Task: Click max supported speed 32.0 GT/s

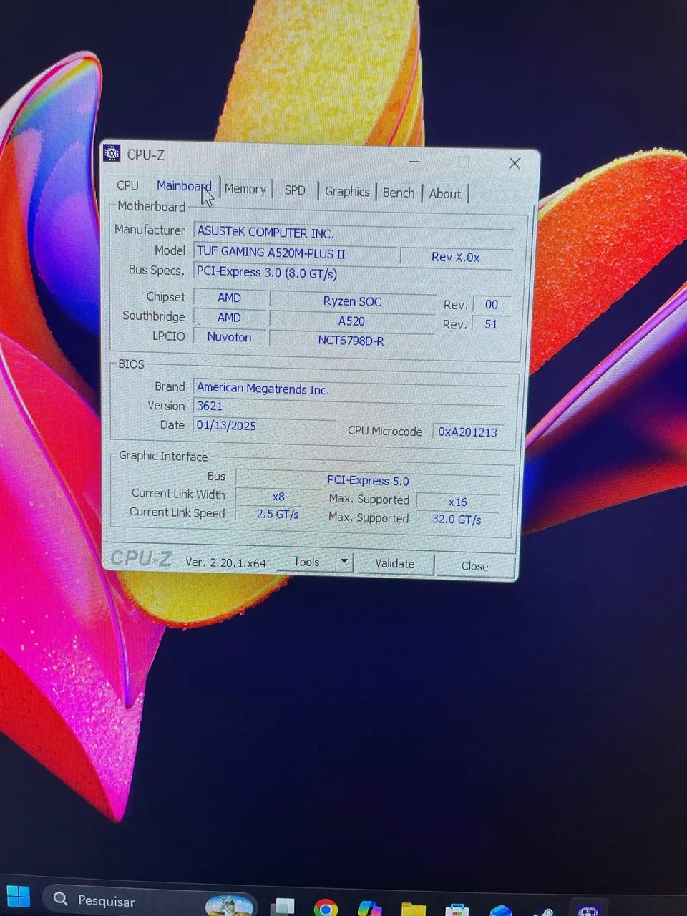Action: (x=457, y=519)
